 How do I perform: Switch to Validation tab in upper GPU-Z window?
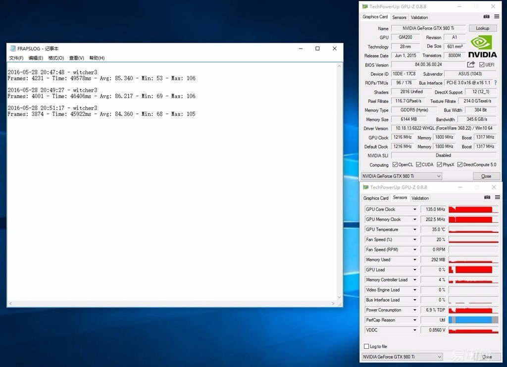(419, 17)
